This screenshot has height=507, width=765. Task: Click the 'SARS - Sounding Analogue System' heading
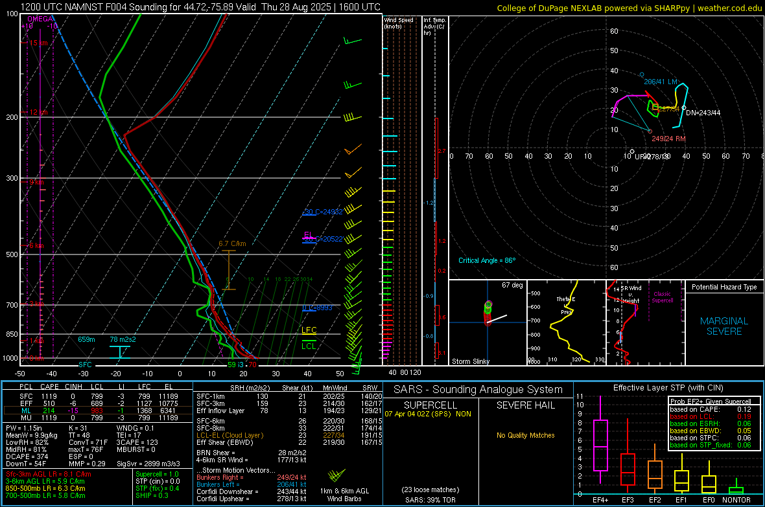(x=478, y=390)
